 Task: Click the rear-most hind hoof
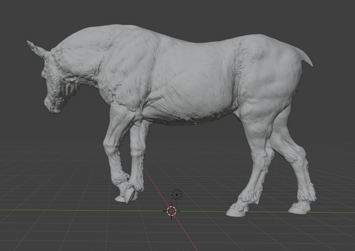(x=298, y=210)
